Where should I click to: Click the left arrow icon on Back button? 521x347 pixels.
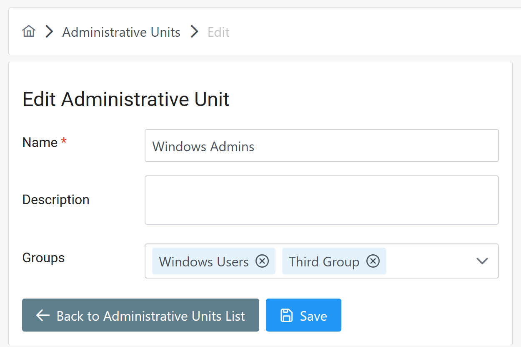coord(43,316)
